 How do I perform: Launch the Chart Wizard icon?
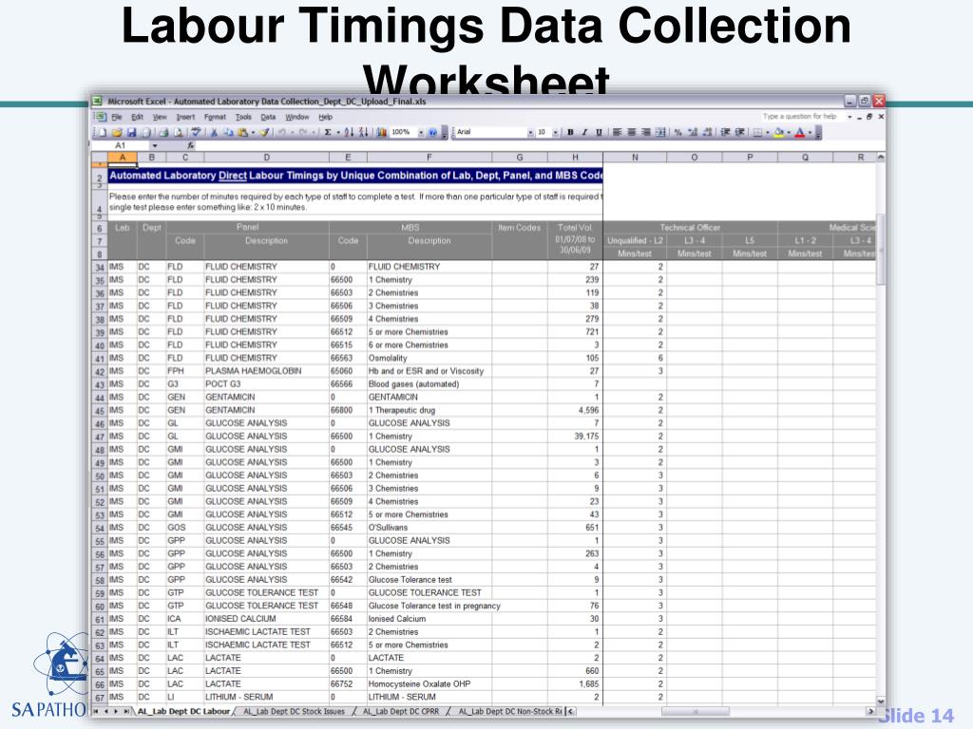382,133
